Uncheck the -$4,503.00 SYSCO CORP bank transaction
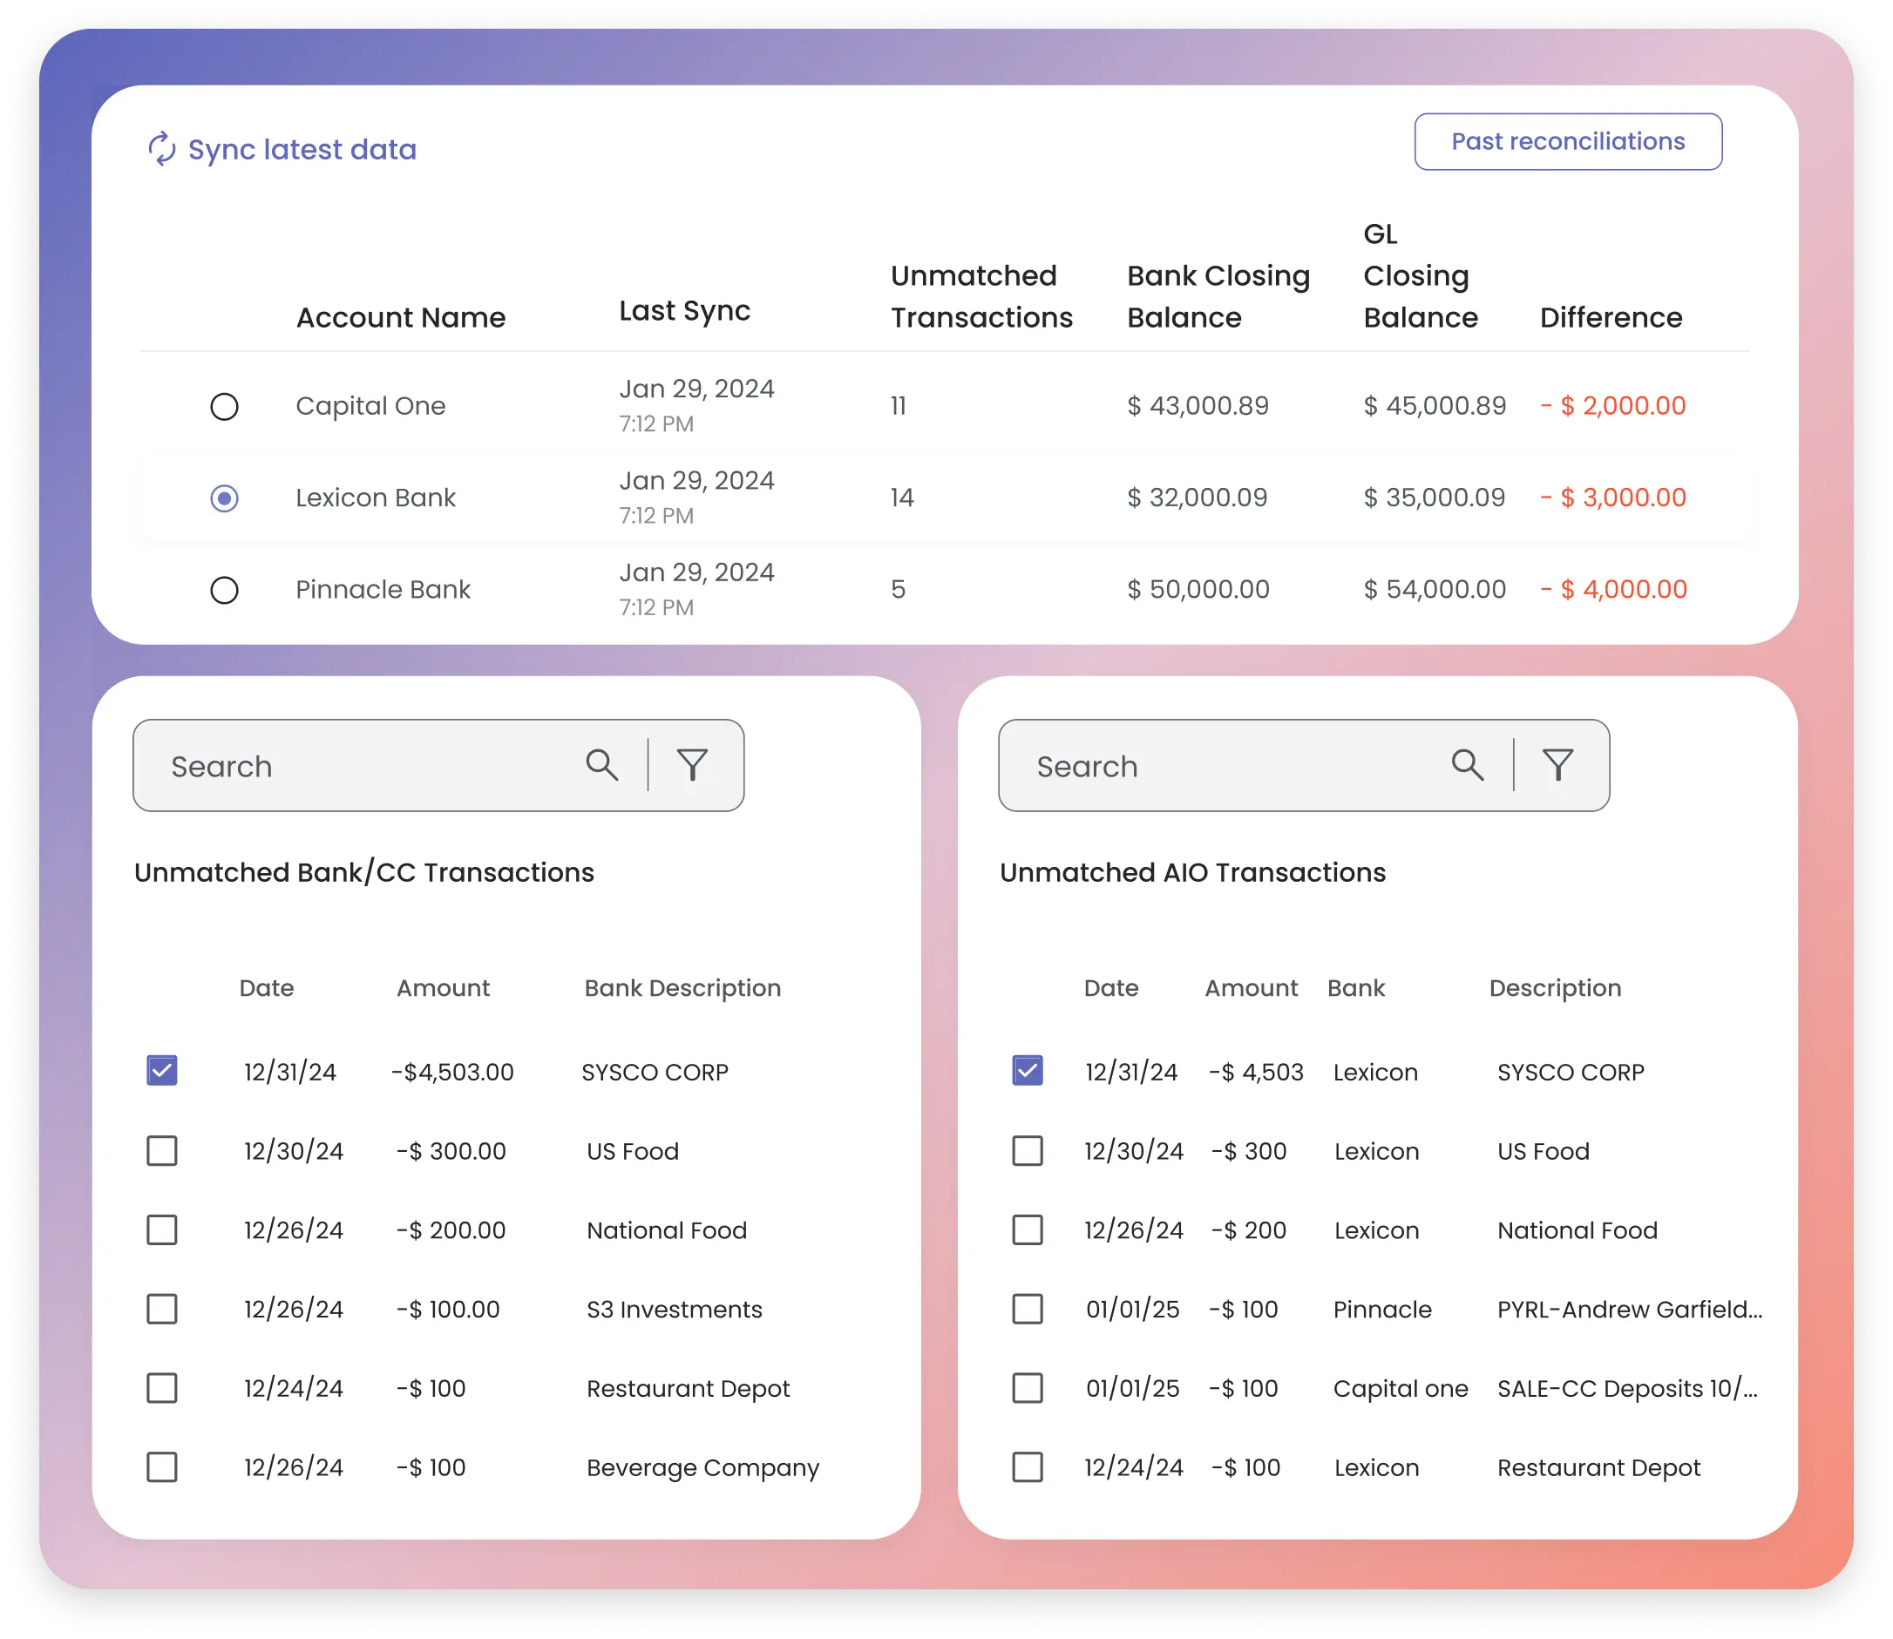 tap(162, 1070)
